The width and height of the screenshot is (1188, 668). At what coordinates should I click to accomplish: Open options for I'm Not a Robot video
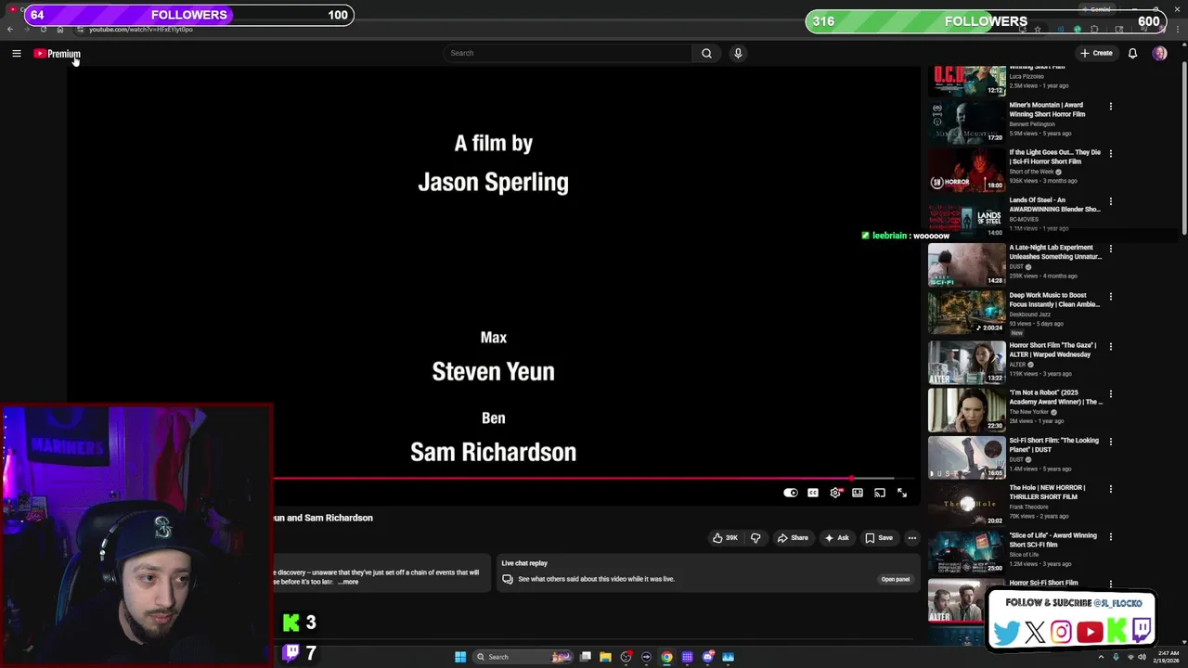[1110, 393]
